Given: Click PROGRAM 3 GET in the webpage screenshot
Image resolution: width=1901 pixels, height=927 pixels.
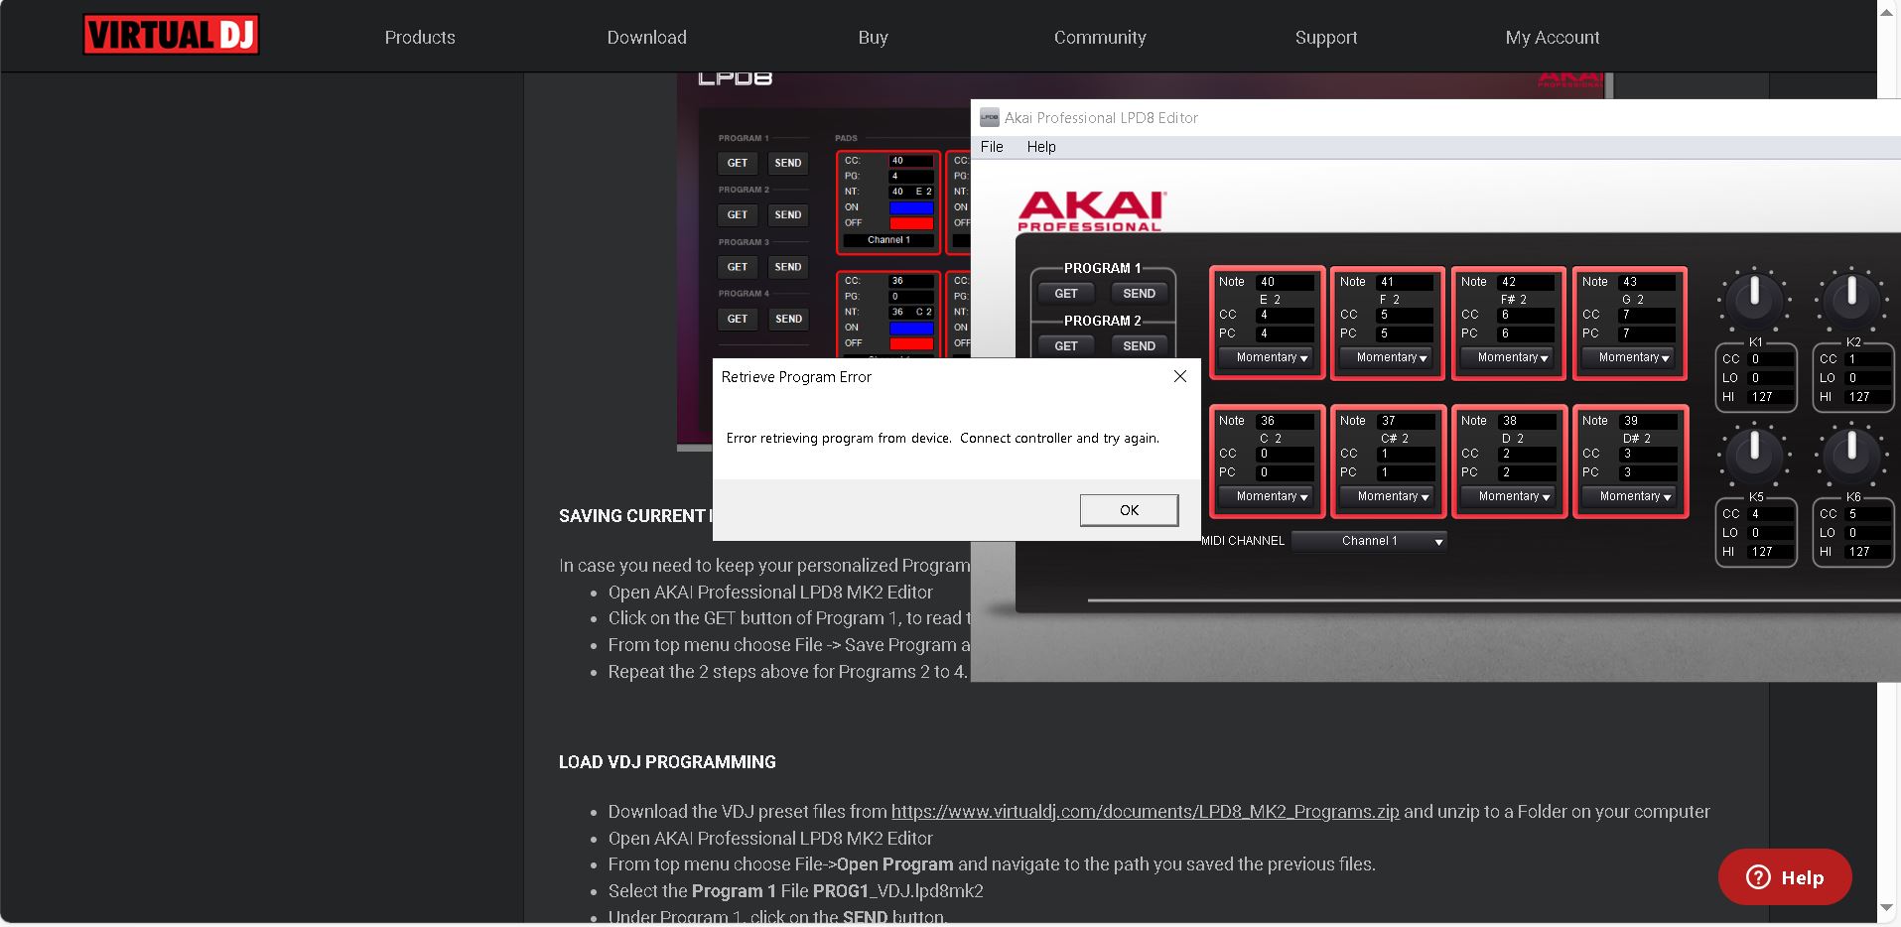Looking at the screenshot, I should tap(738, 267).
